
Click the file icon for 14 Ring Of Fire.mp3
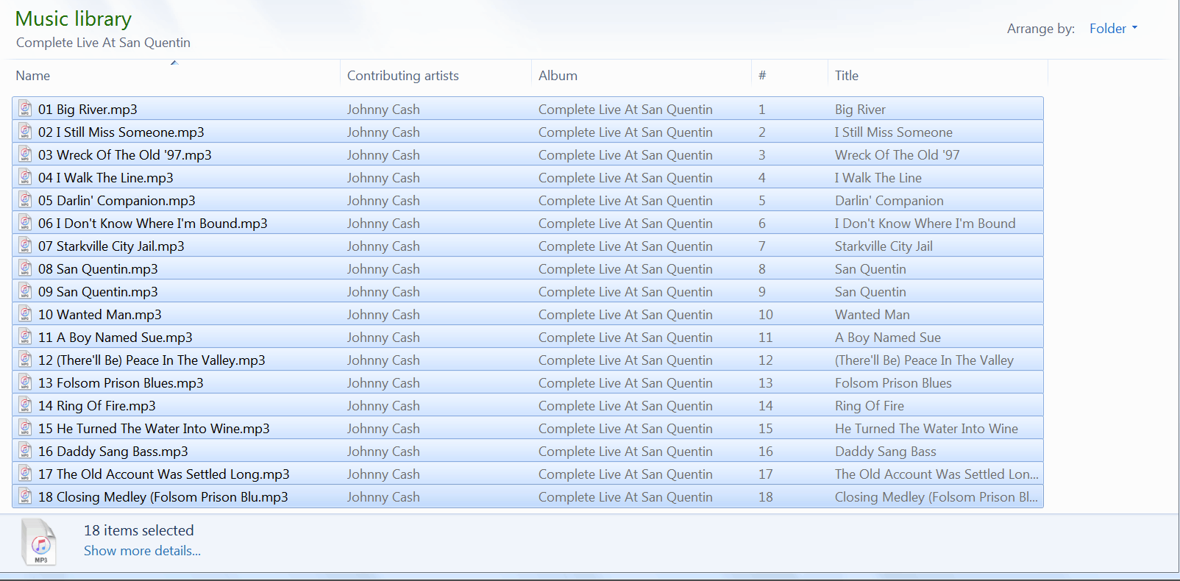pos(25,405)
